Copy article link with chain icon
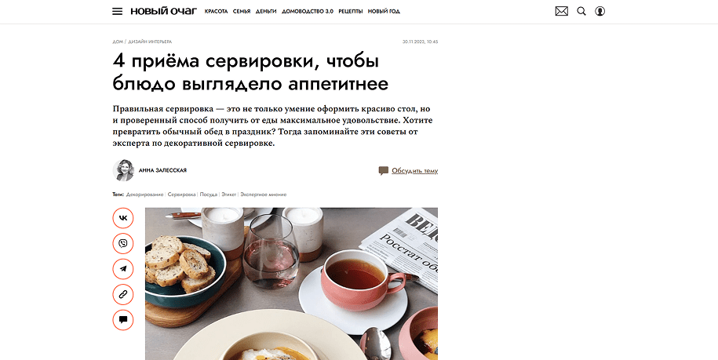Screen dimensions: 718x360 [x=122, y=295]
